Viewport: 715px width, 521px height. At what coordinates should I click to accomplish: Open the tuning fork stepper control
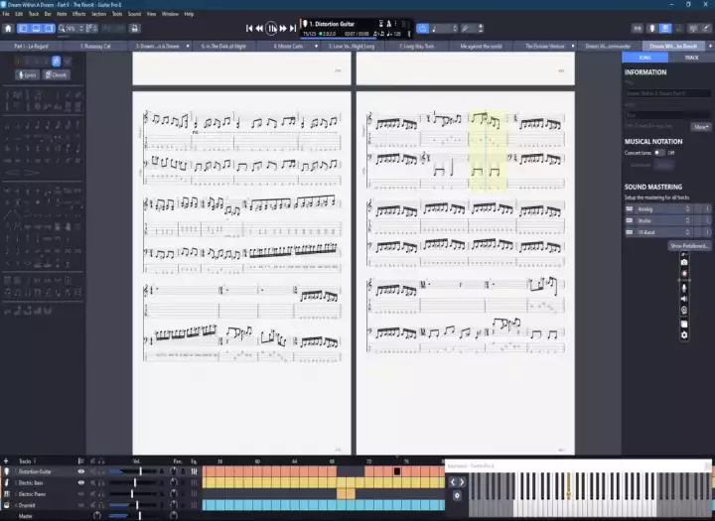[x=472, y=28]
